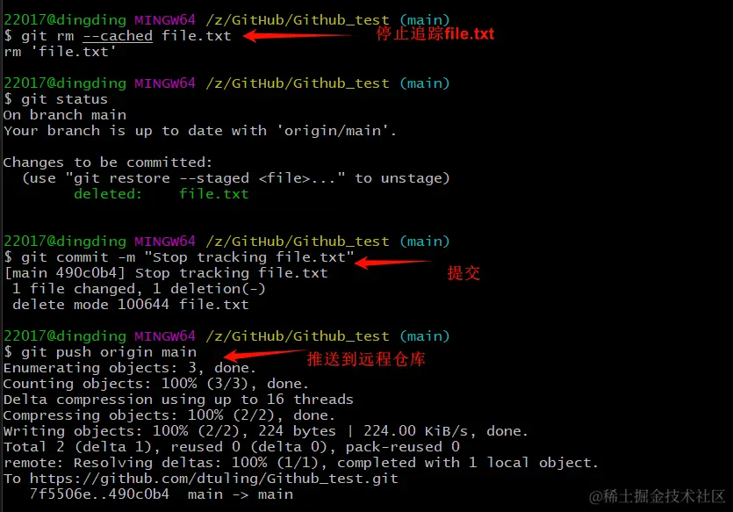This screenshot has width=733, height=512.
Task: Click 'Your branch is up to date' line
Action: [199, 131]
